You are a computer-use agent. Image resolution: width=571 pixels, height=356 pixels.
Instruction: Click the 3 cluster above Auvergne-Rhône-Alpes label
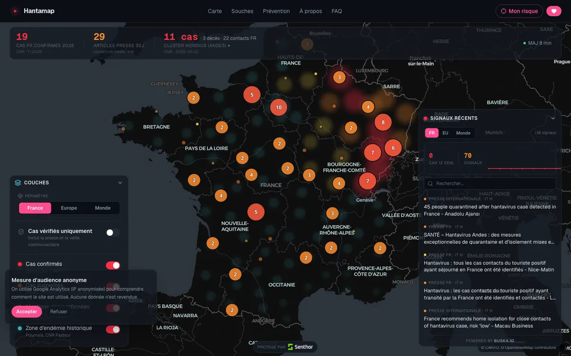point(333,214)
